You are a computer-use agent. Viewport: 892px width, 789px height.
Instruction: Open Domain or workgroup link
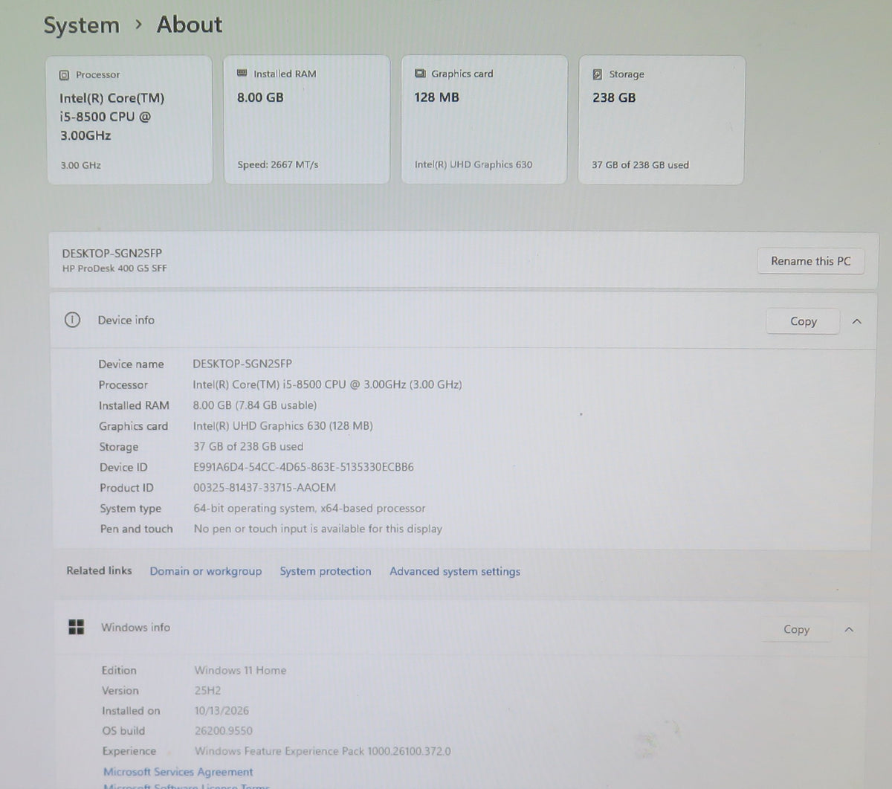[206, 571]
